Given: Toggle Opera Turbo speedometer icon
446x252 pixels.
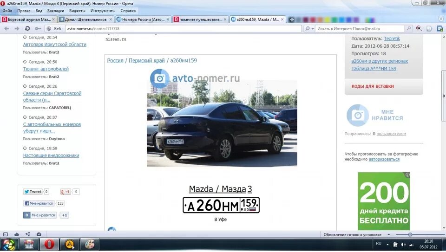Looking at the screenshot, I should (x=39, y=234).
